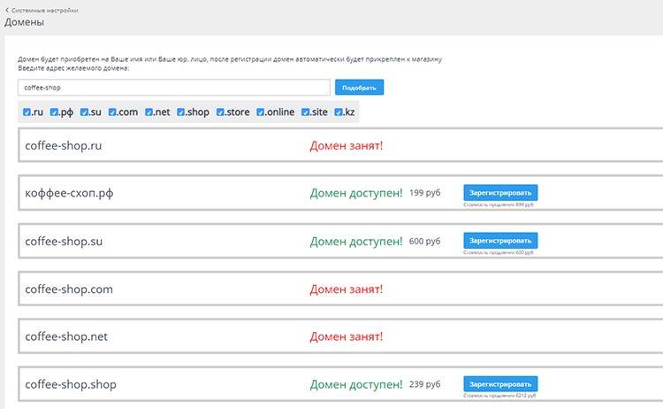
Task: Disable the .online zone checkbox
Action: coord(261,112)
